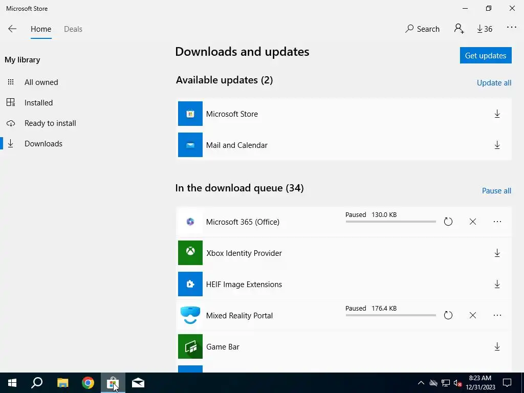The width and height of the screenshot is (524, 393).
Task: Click the HEIF Image Extensions name
Action: pyautogui.click(x=244, y=285)
